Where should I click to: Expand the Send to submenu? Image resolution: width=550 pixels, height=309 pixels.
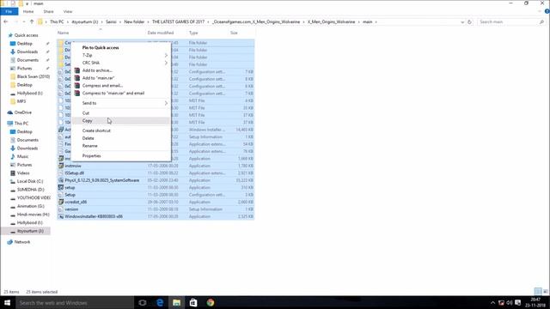(x=121, y=103)
